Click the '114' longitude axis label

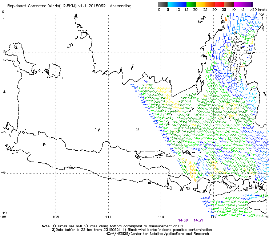pyautogui.click(x=161, y=217)
